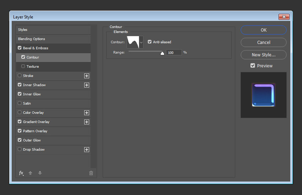Viewport: 302px width, 195px height.
Task: Add another Inner Shadow with plus icon
Action: (87, 85)
